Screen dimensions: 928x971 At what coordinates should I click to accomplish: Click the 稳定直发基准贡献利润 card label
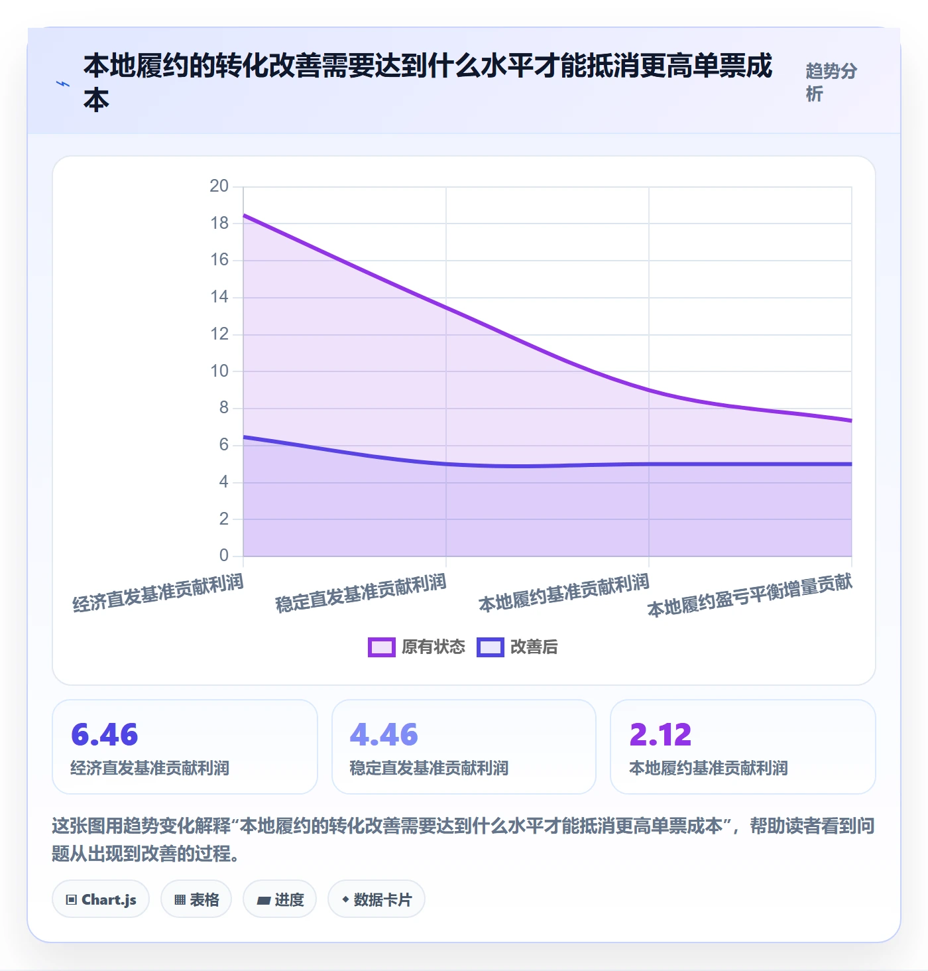pyautogui.click(x=429, y=768)
